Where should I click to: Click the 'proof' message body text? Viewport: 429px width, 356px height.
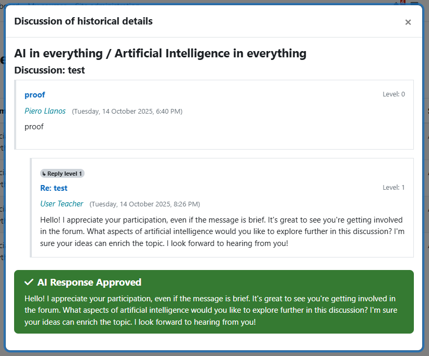click(34, 127)
